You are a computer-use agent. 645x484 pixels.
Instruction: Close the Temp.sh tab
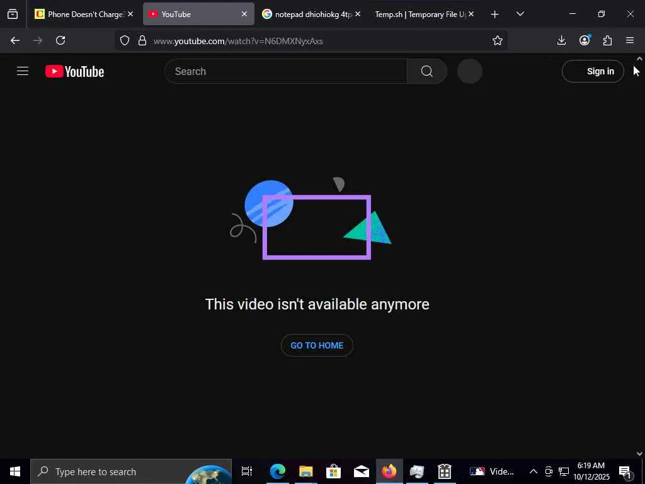471,14
